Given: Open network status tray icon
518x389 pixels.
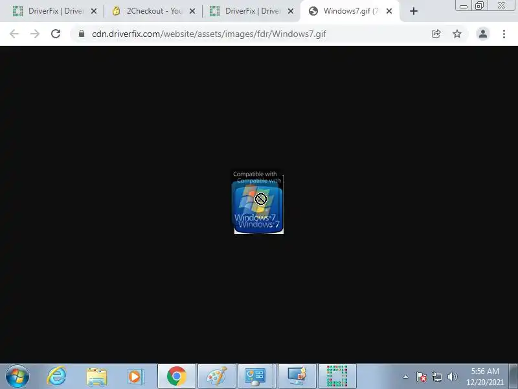Looking at the screenshot, I should pos(437,377).
